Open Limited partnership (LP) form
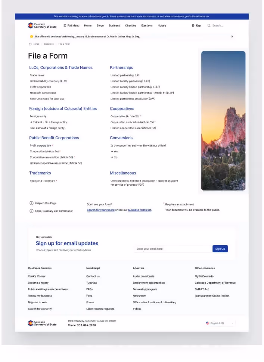This screenshot has width=264, height=362. pos(125,75)
